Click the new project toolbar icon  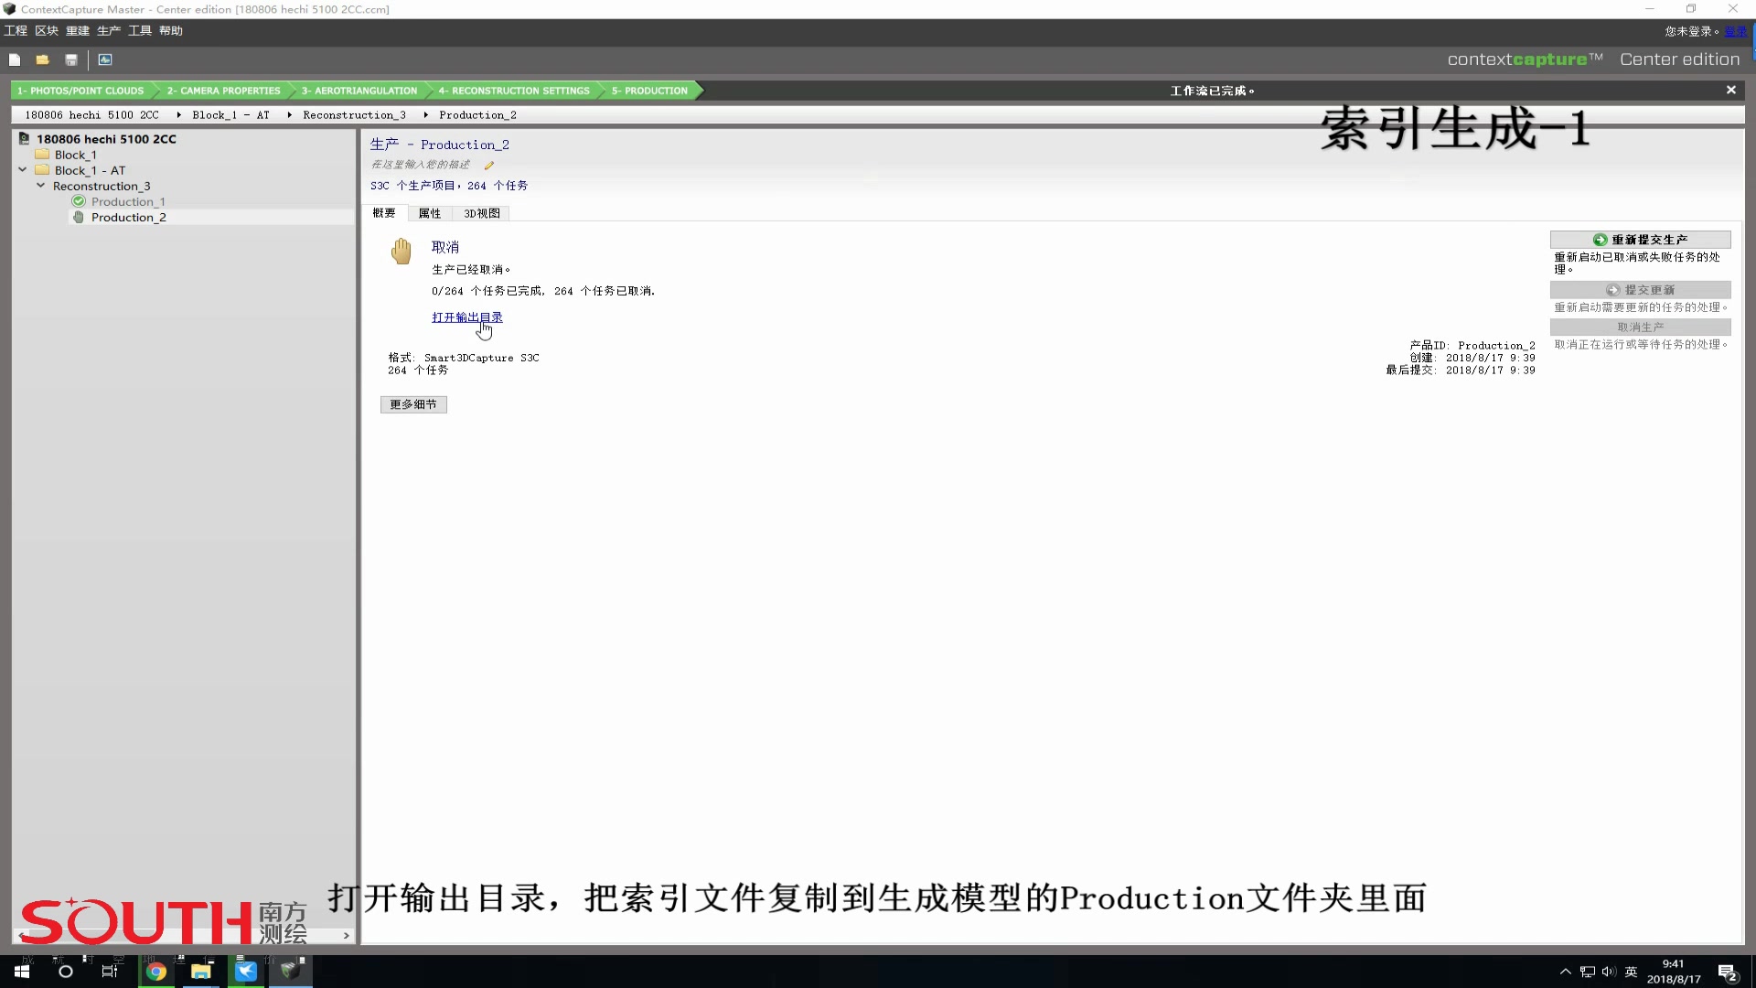click(15, 58)
